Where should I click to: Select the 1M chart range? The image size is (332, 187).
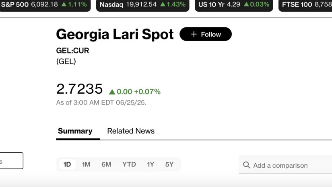(x=86, y=164)
